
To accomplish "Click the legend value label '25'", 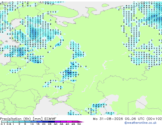I will tap(50, 124).
